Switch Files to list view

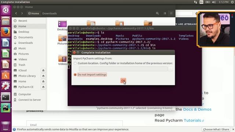(165, 13)
